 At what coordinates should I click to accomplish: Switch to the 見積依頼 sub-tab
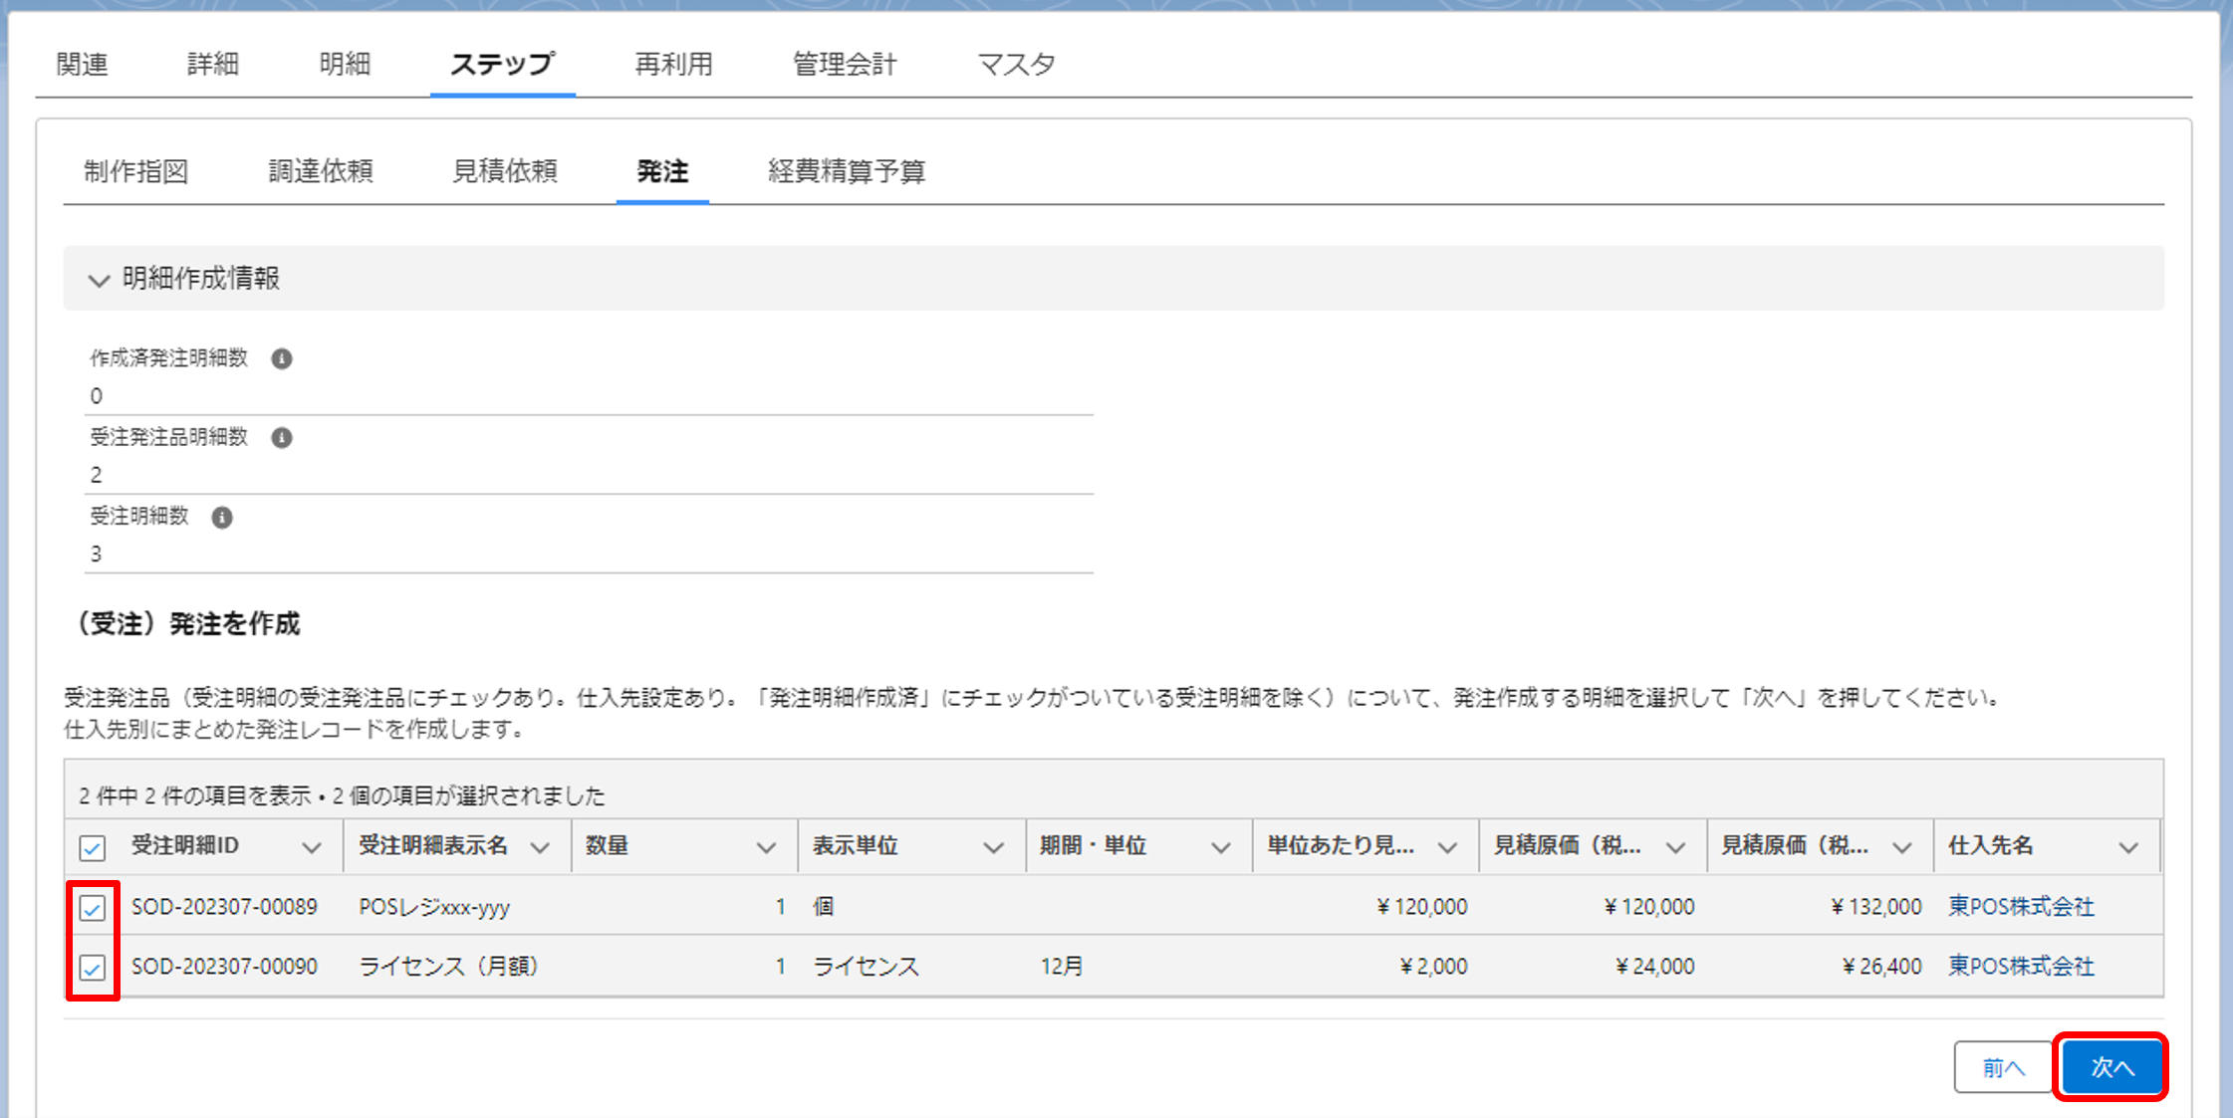point(505,171)
